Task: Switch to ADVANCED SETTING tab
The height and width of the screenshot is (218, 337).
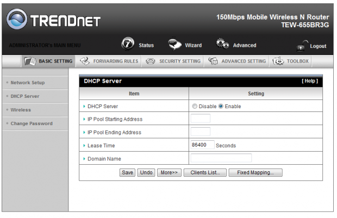Action: [x=236, y=61]
